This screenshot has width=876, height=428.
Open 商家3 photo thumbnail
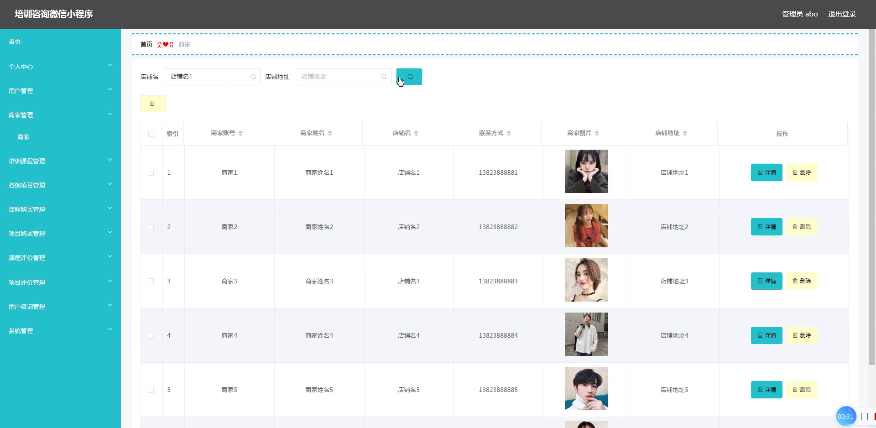[x=586, y=280]
